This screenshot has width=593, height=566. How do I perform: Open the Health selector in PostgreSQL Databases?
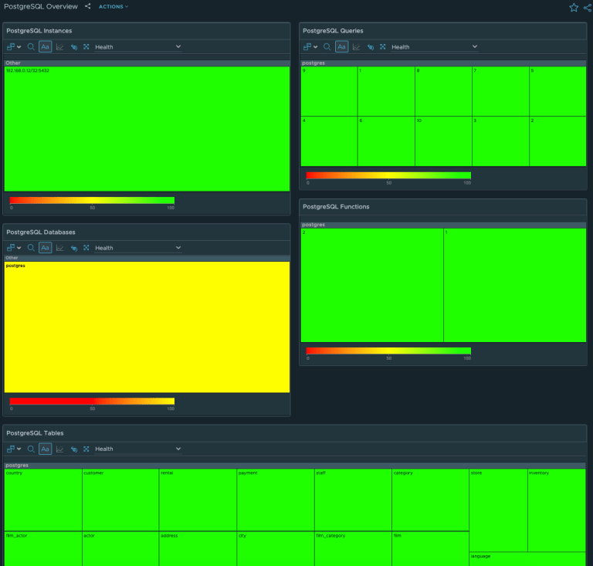point(137,248)
